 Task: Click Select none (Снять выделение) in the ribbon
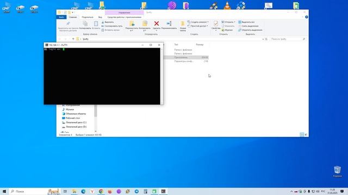248,26
